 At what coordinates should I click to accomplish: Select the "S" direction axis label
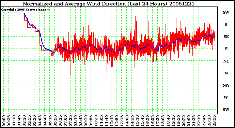pyautogui.click(x=226, y=25)
